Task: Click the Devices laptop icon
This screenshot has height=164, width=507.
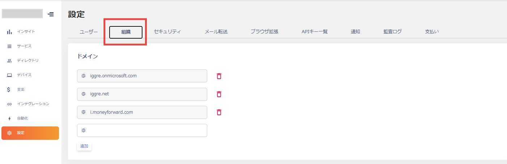Action: (9, 75)
